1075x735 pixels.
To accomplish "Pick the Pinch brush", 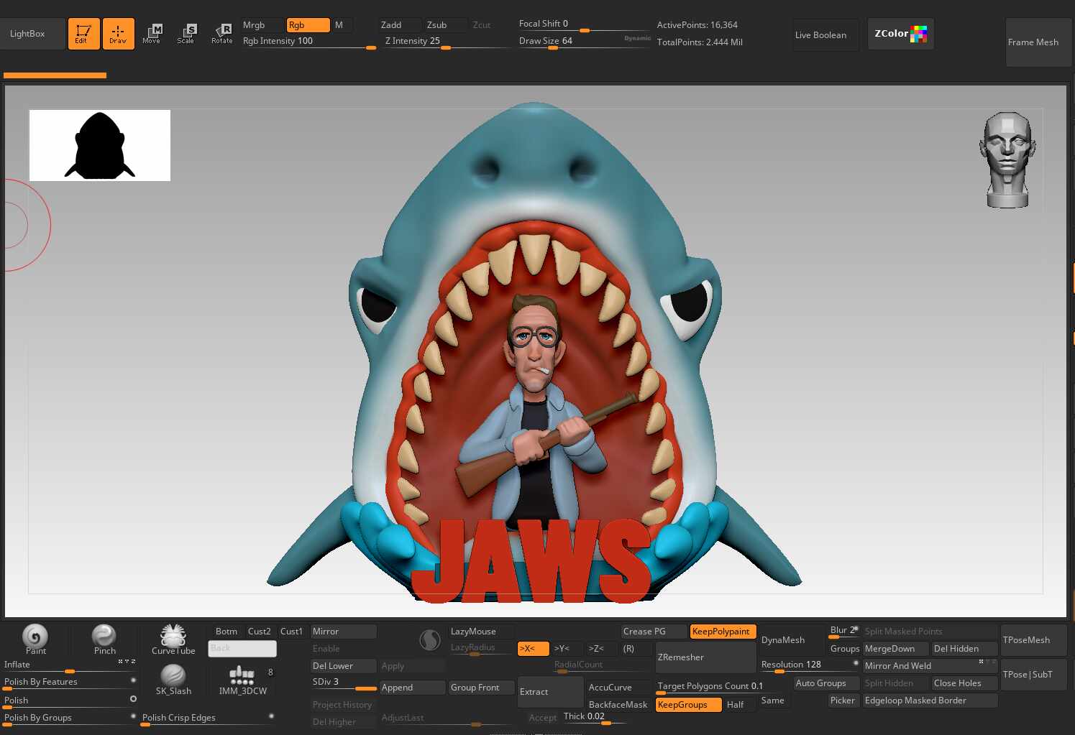I will coord(104,639).
